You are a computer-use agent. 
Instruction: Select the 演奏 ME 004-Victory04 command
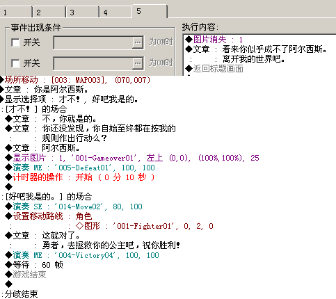[82, 255]
